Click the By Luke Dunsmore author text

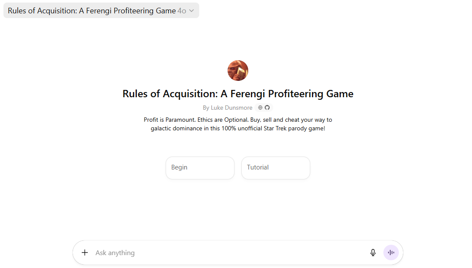tap(228, 108)
